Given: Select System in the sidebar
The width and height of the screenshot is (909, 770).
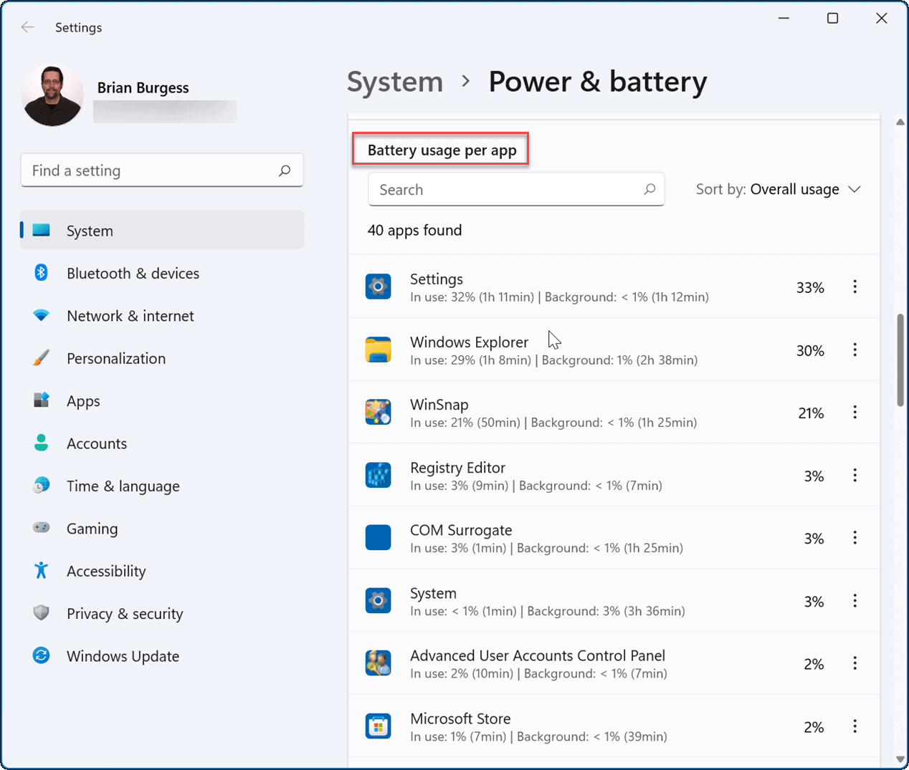Looking at the screenshot, I should point(162,231).
